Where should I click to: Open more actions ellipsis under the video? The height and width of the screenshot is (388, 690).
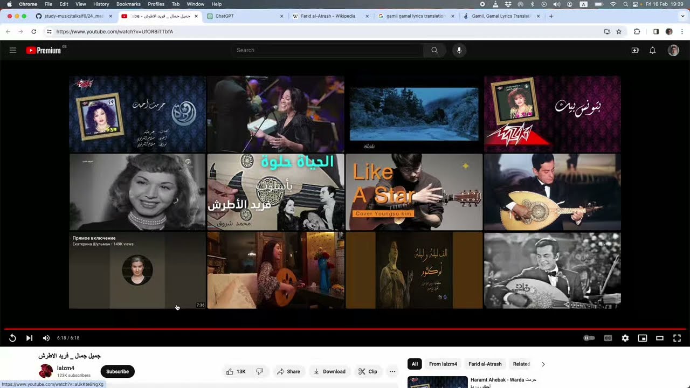[392, 371]
